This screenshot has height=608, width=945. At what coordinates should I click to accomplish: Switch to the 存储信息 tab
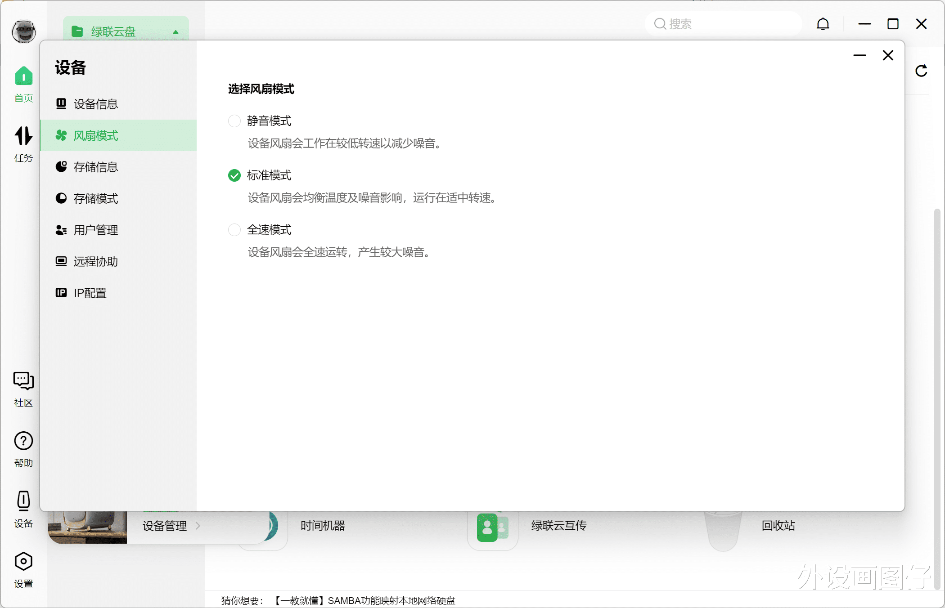coord(96,167)
